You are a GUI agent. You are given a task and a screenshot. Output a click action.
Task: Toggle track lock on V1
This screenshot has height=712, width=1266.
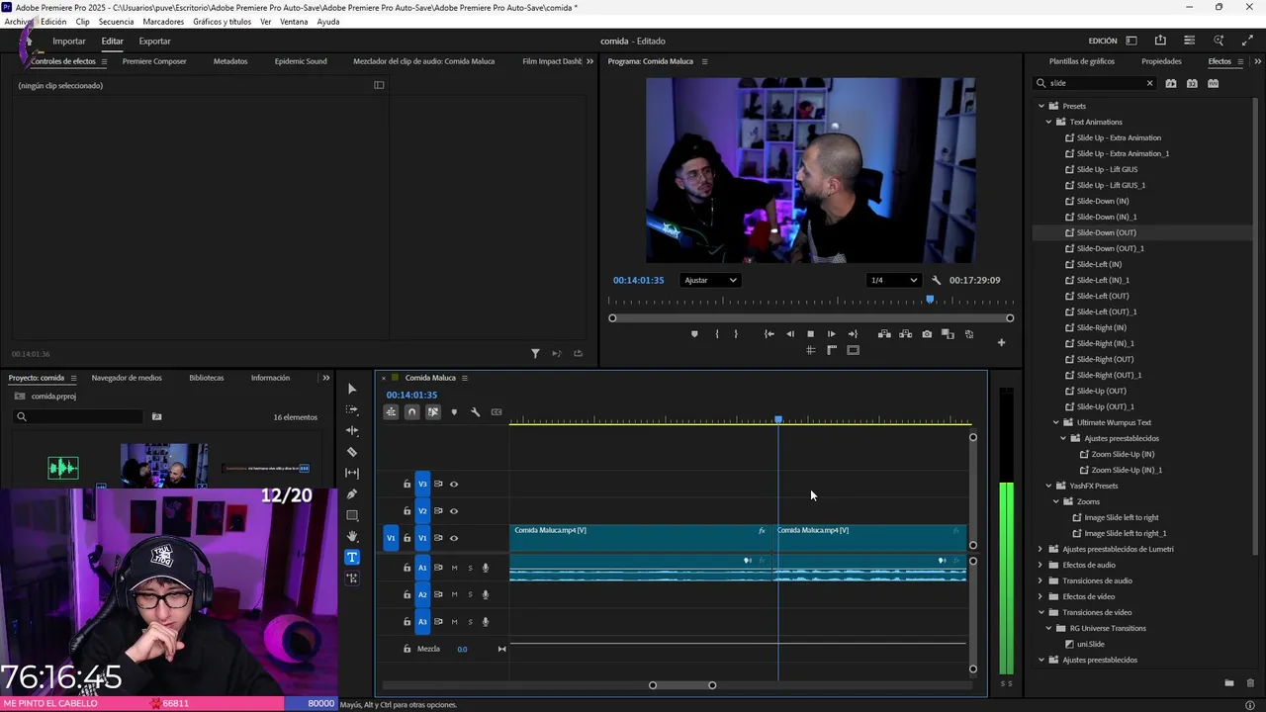coord(407,538)
